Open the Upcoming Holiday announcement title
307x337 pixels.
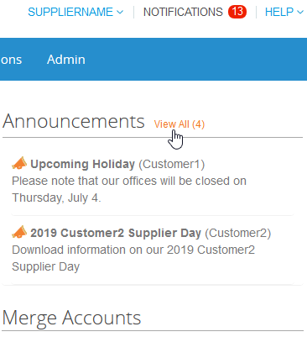pyautogui.click(x=82, y=164)
